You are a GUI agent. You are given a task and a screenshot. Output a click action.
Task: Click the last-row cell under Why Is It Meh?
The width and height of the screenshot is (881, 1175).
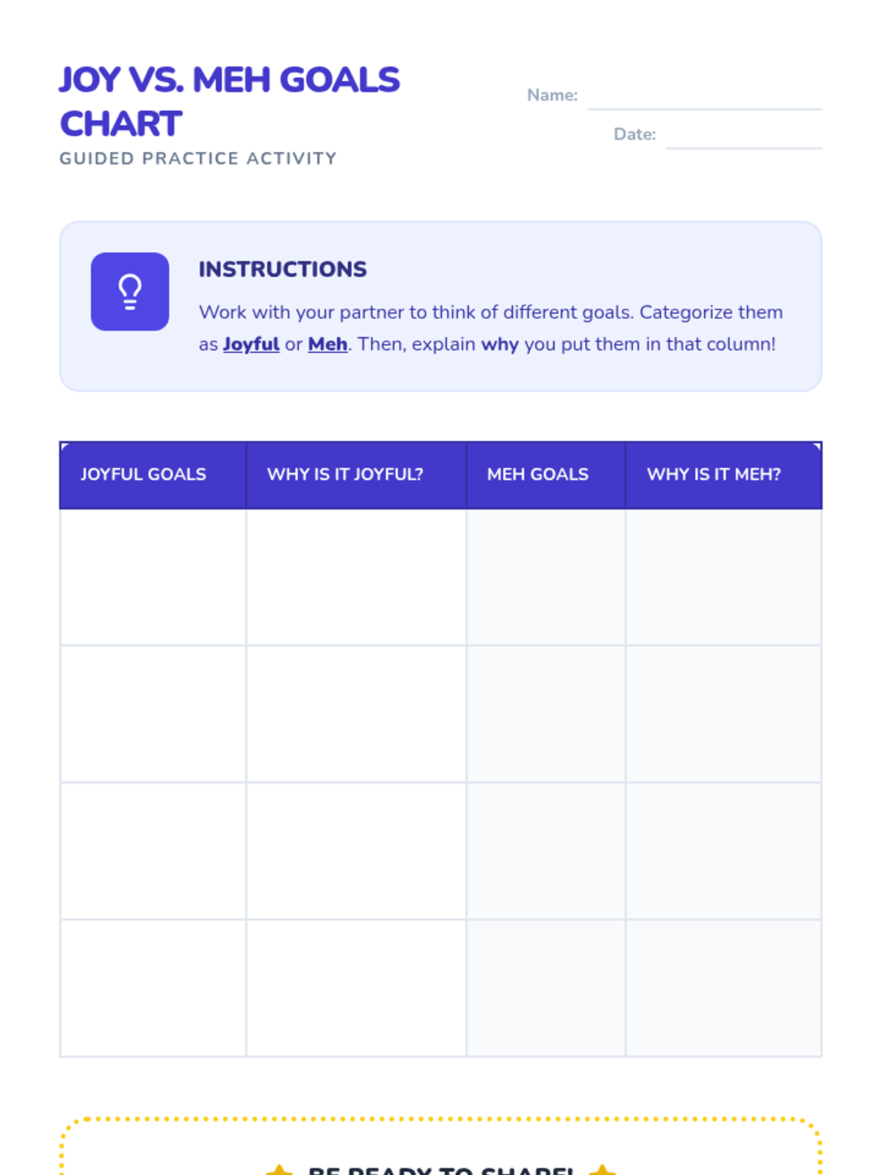click(723, 988)
